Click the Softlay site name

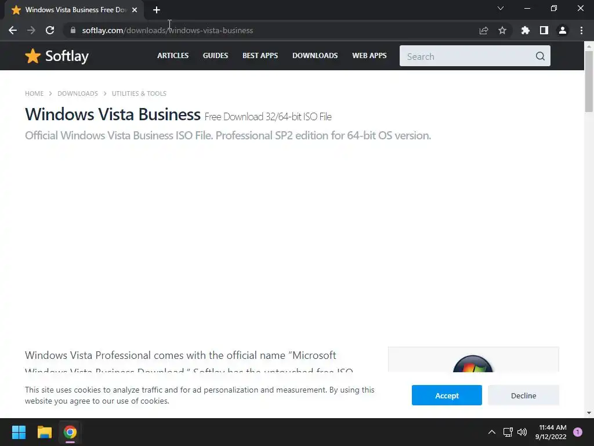(x=67, y=56)
